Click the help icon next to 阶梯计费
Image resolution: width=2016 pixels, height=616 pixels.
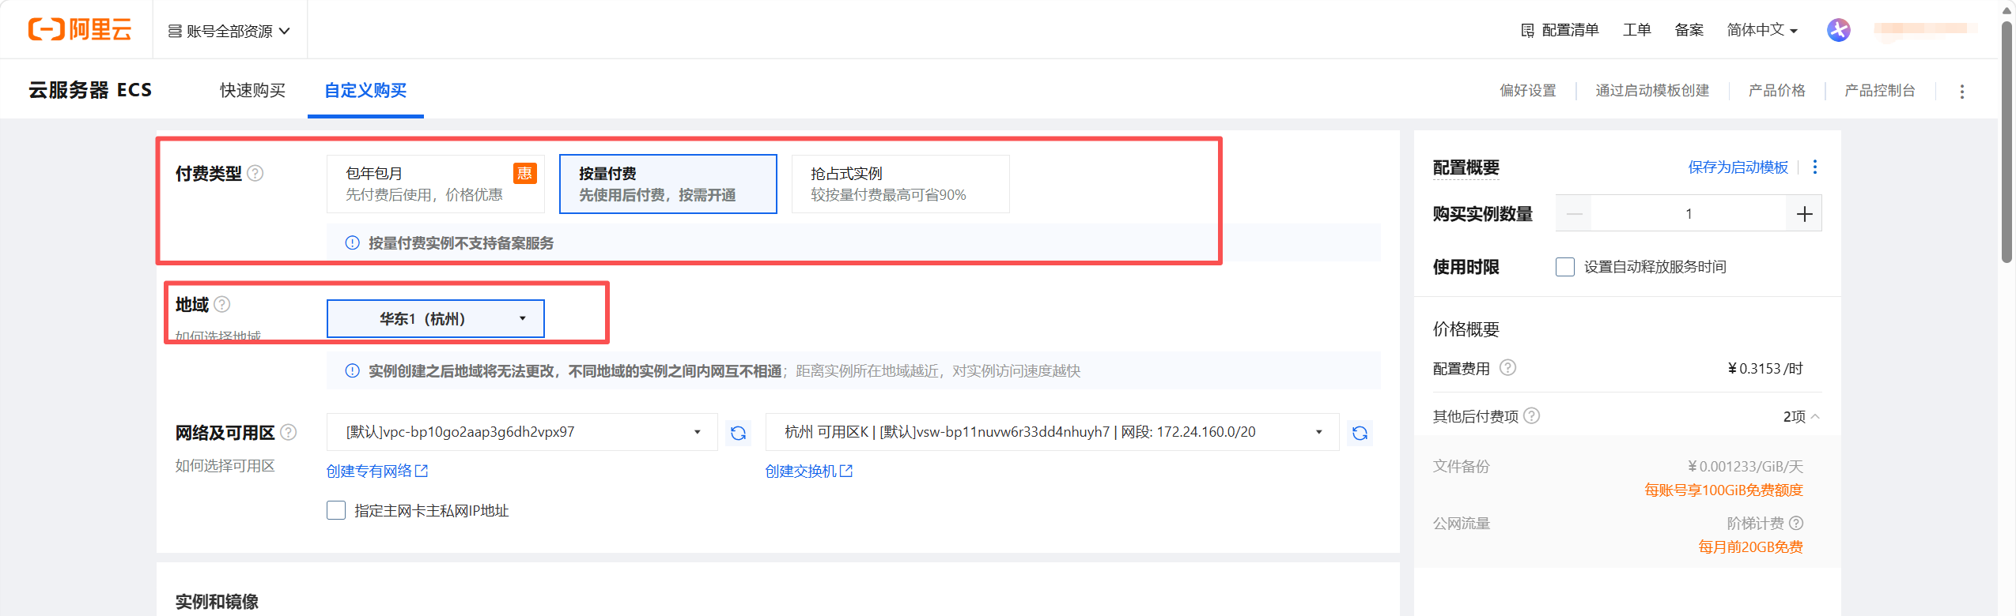pyautogui.click(x=1796, y=523)
